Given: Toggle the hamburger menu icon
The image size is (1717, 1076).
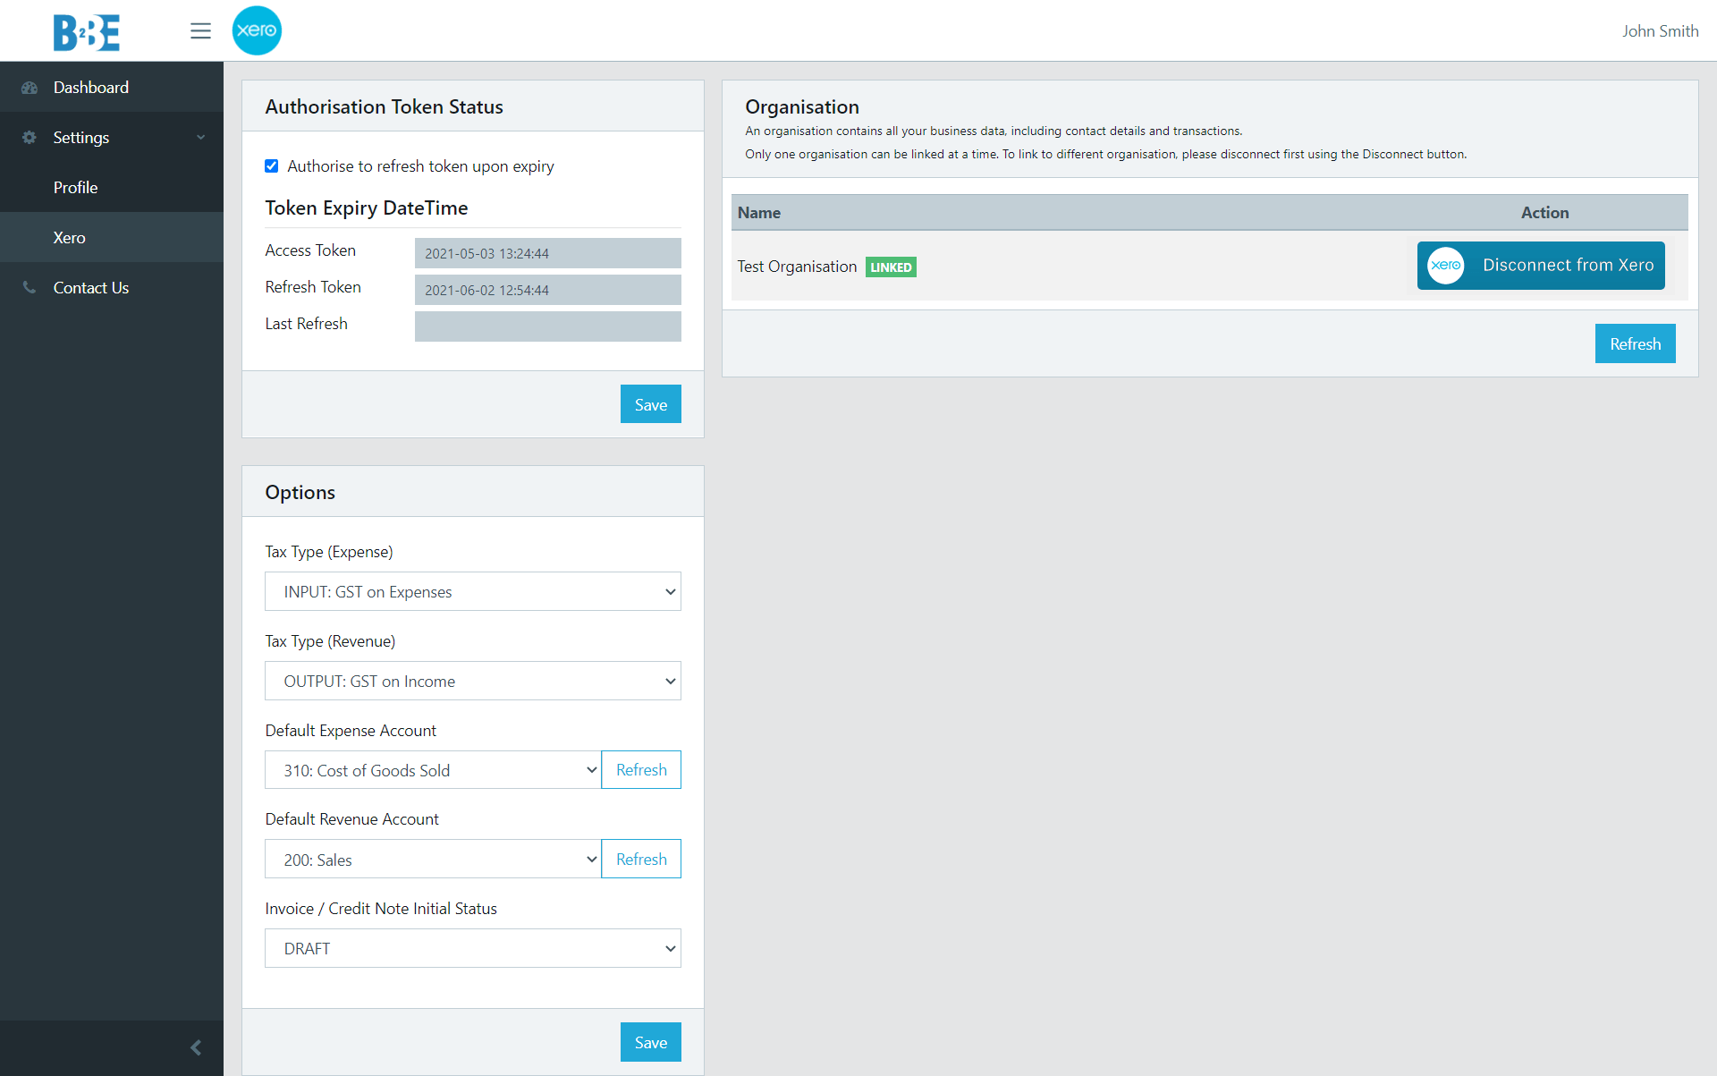Looking at the screenshot, I should pyautogui.click(x=200, y=31).
